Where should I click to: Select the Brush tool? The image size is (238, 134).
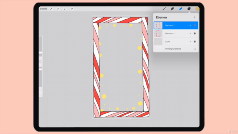164,9
